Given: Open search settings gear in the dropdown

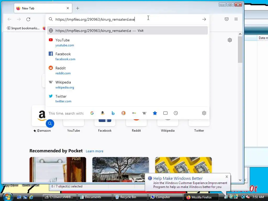Looking at the screenshot, I should pos(204,113).
